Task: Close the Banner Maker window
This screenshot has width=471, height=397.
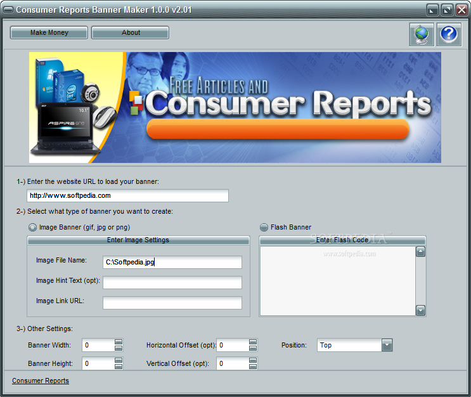Action: click(x=461, y=10)
